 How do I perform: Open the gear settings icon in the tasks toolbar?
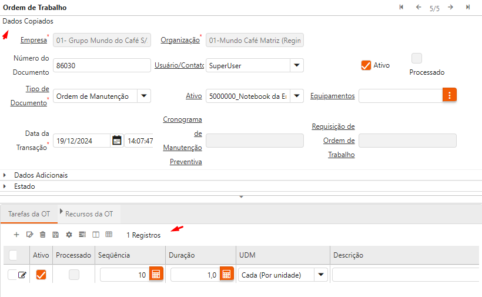pyautogui.click(x=69, y=235)
